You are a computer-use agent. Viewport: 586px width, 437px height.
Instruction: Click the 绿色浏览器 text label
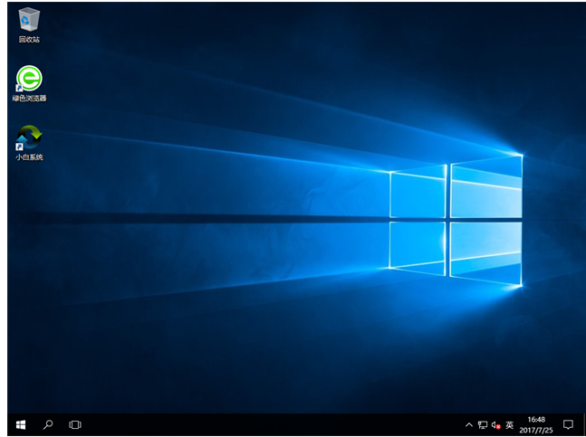(x=29, y=98)
